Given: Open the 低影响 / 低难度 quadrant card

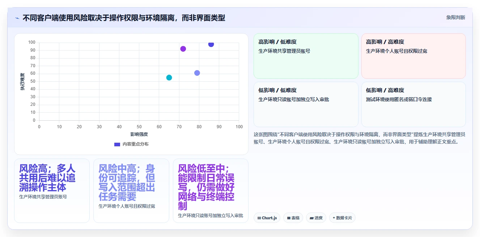Looking at the screenshot, I should coord(306,104).
